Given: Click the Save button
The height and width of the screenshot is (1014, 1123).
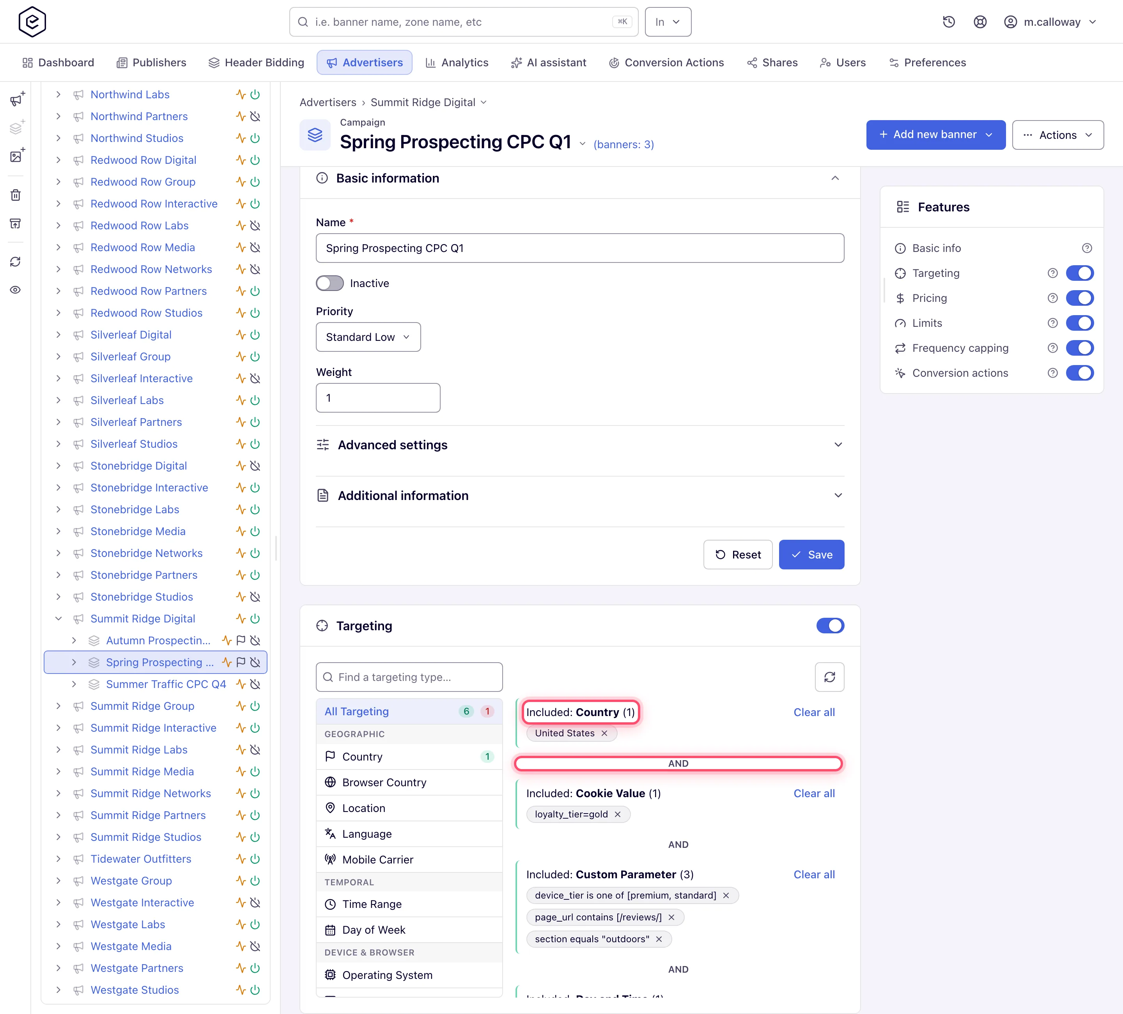Looking at the screenshot, I should coord(811,554).
